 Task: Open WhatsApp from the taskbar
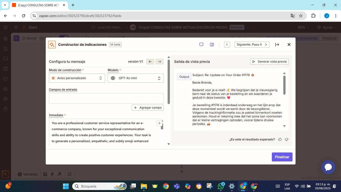point(221,186)
